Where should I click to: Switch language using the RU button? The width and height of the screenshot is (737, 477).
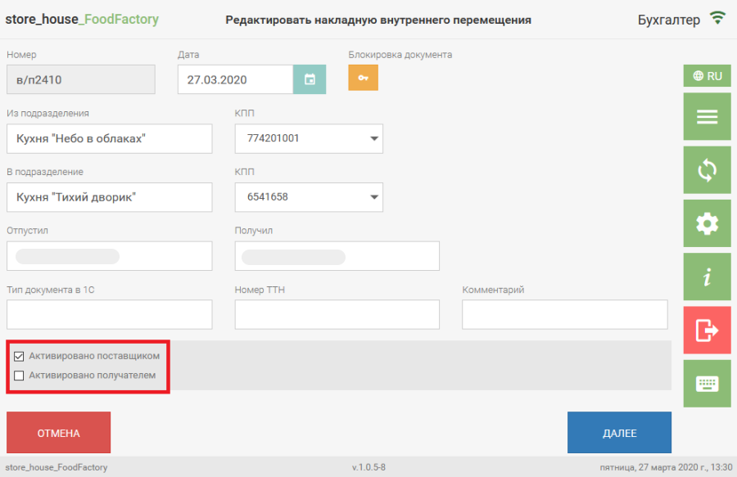[x=707, y=76]
